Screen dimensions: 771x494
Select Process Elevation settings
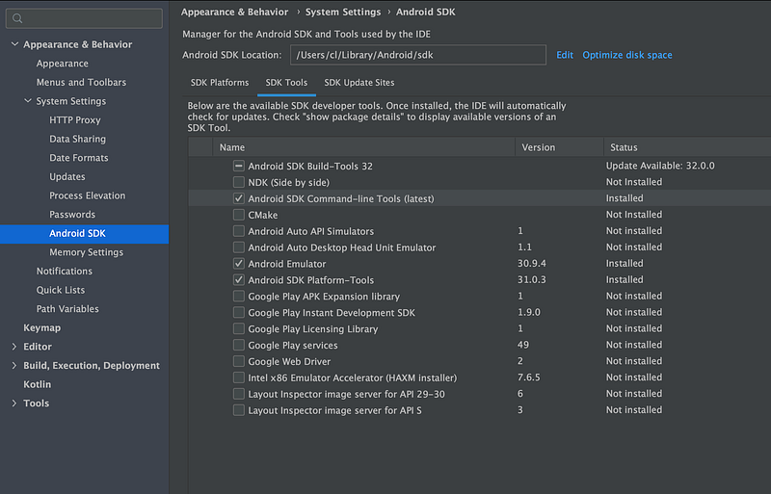tap(88, 195)
